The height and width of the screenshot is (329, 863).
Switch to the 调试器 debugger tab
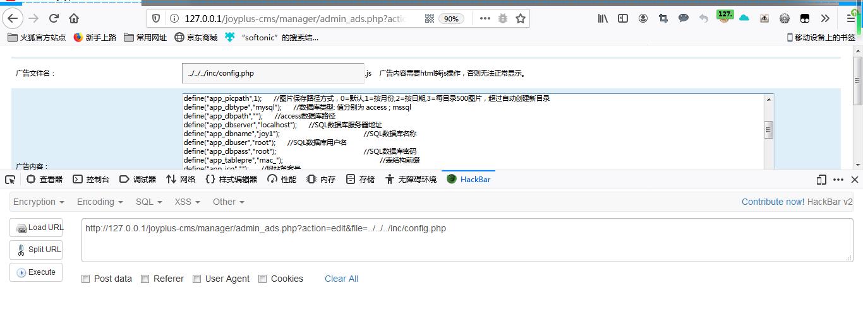tap(138, 180)
